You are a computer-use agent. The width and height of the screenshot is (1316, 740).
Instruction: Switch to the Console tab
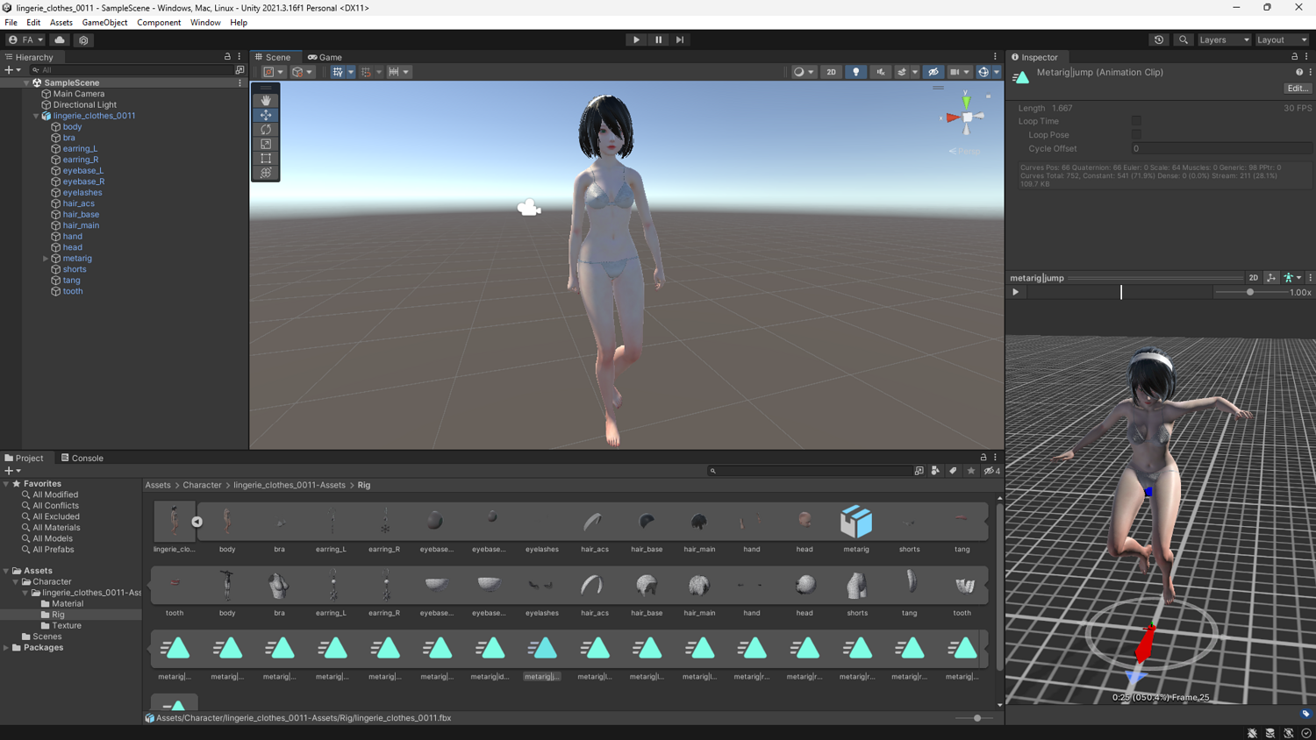tap(81, 458)
